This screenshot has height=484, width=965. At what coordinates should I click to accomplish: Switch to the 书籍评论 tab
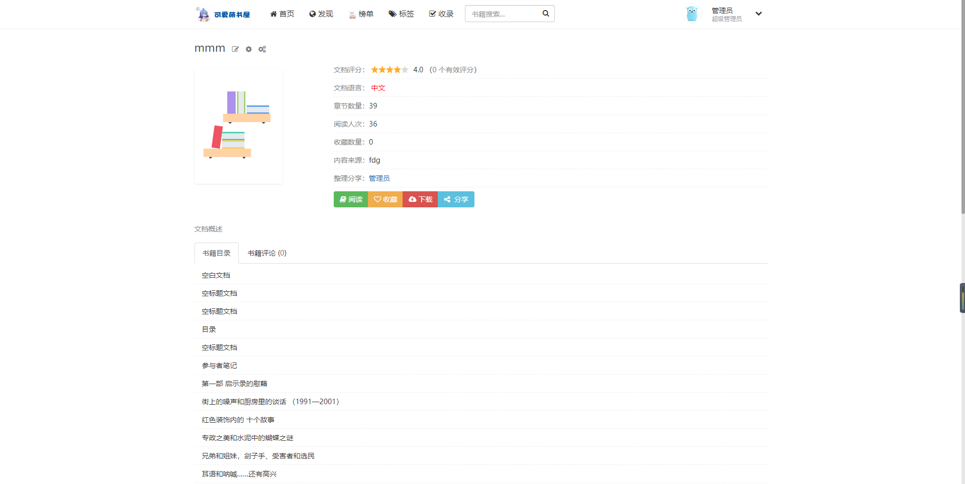[267, 253]
